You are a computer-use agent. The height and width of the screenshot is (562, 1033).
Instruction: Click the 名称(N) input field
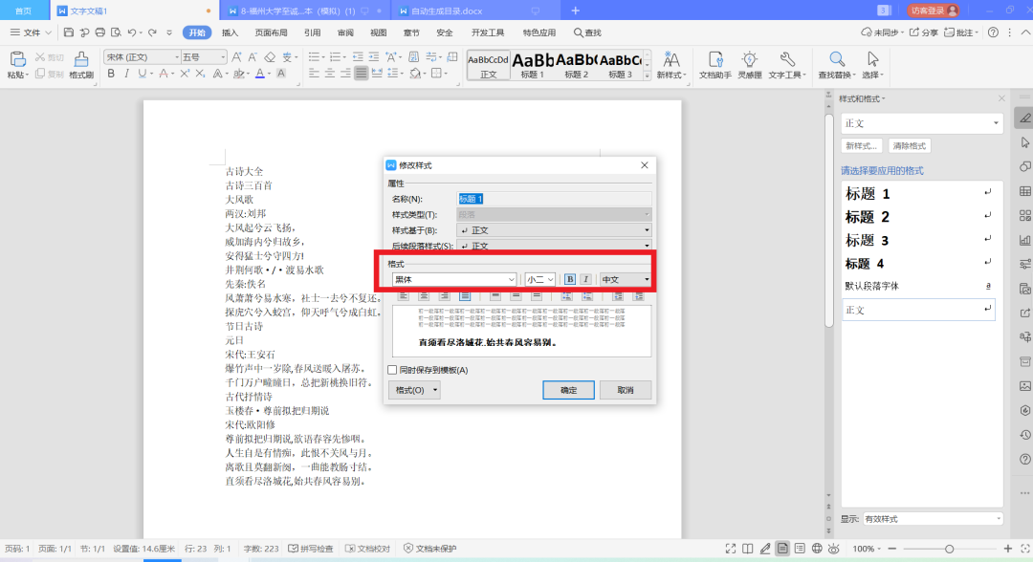point(554,199)
